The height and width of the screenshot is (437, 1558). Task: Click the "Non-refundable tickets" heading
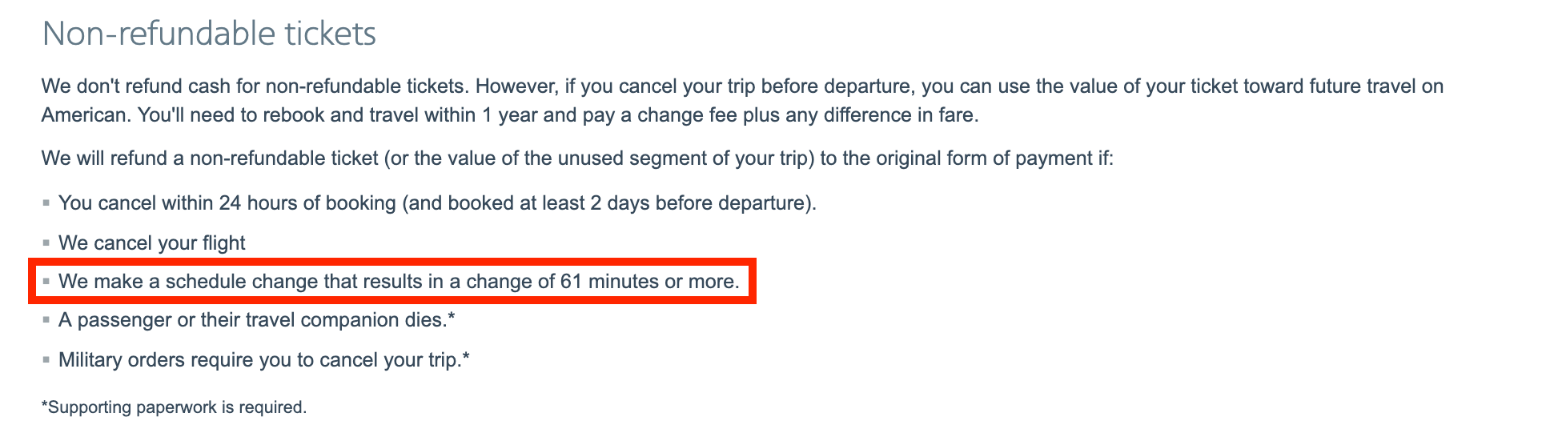[x=209, y=34]
